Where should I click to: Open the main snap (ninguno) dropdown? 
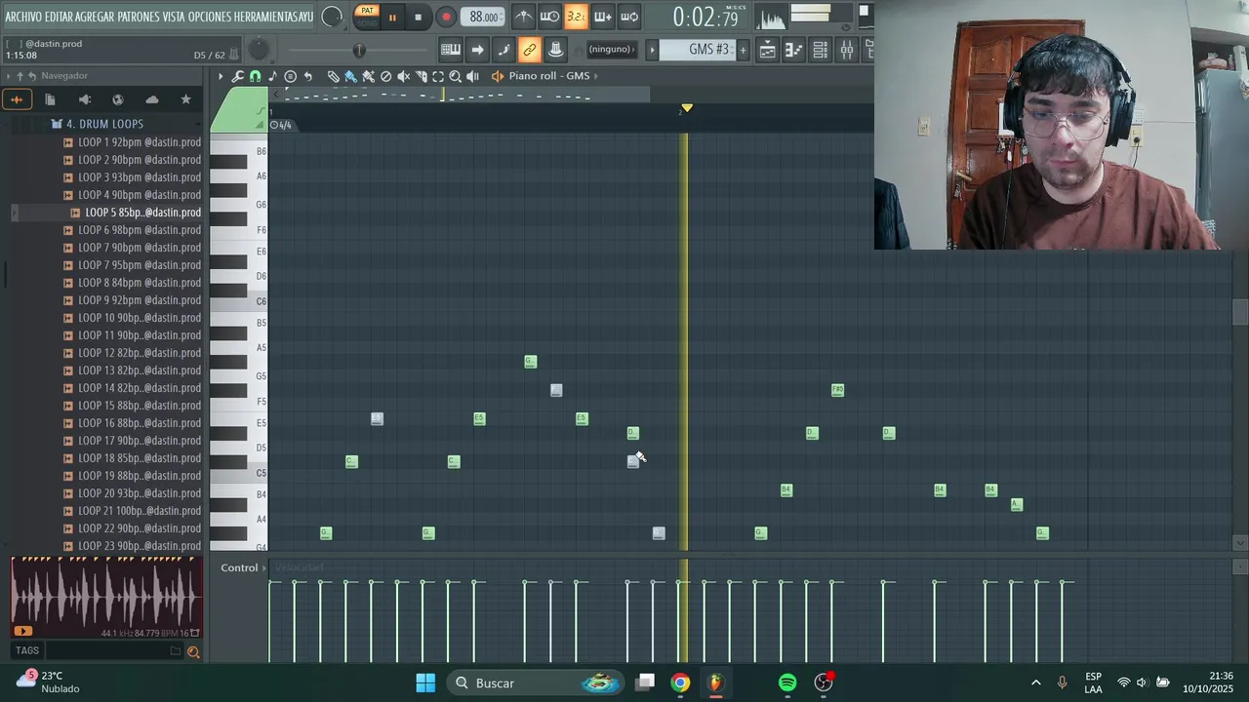coord(610,50)
